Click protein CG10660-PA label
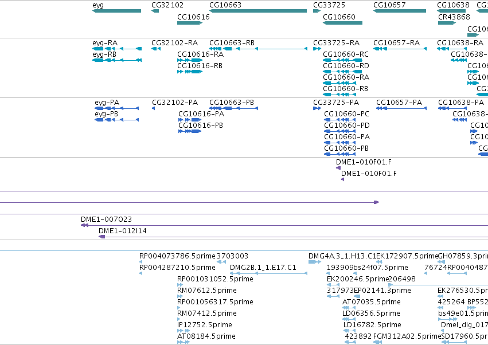The image size is (488, 345). click(x=347, y=137)
